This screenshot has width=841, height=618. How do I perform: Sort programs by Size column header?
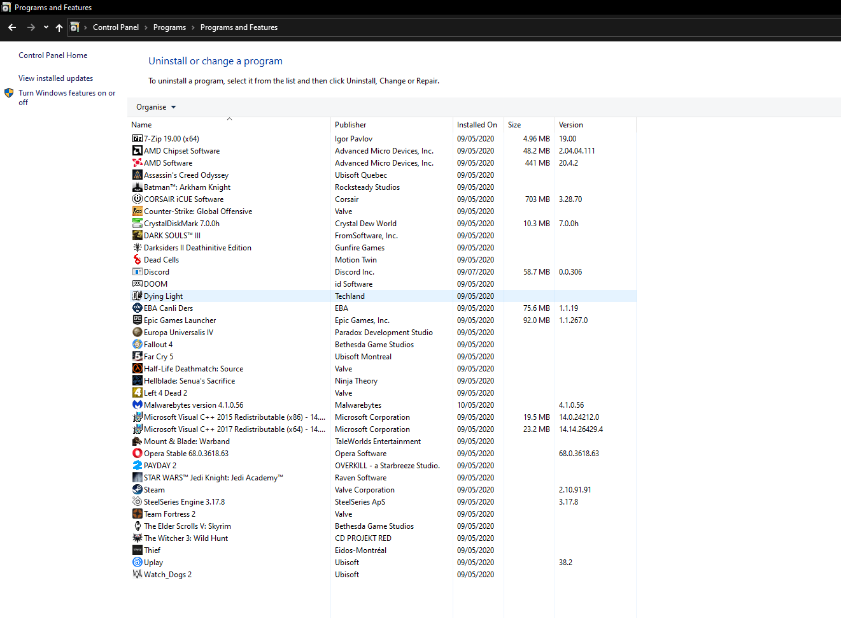pos(514,125)
